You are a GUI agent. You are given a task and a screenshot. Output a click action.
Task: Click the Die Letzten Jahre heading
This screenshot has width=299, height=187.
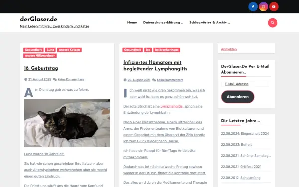click(x=240, y=121)
